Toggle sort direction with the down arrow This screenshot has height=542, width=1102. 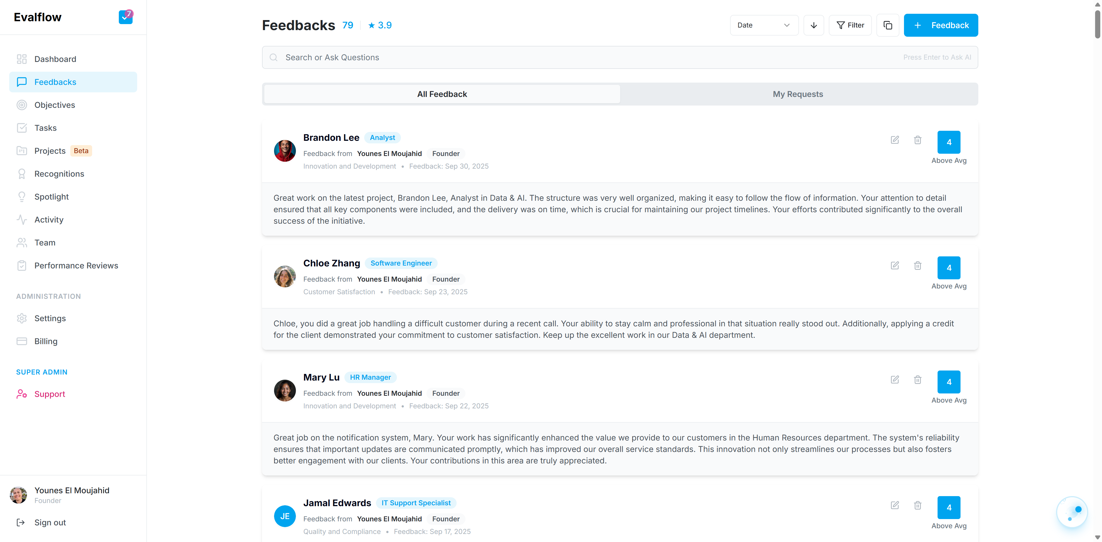coord(814,25)
